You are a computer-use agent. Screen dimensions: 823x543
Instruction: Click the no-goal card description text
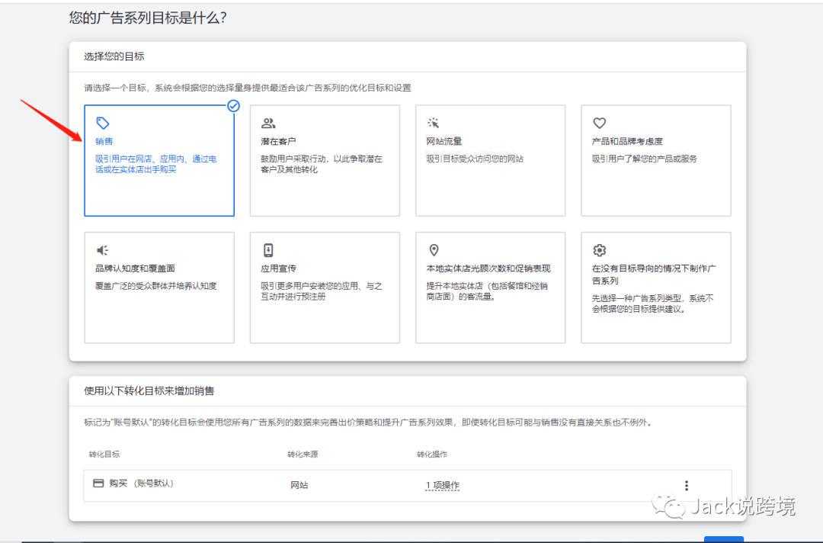click(653, 304)
